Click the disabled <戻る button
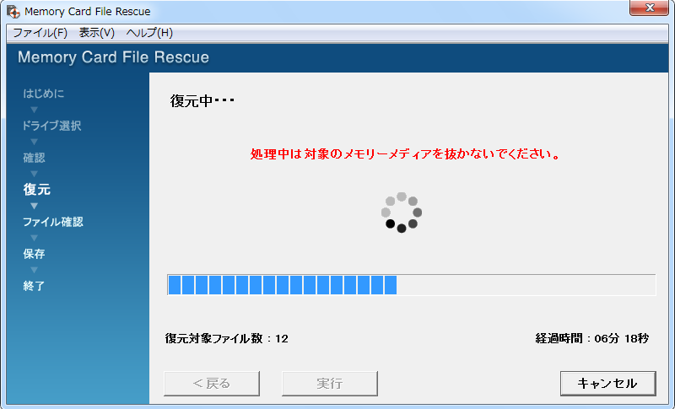This screenshot has height=409, width=675. click(212, 383)
